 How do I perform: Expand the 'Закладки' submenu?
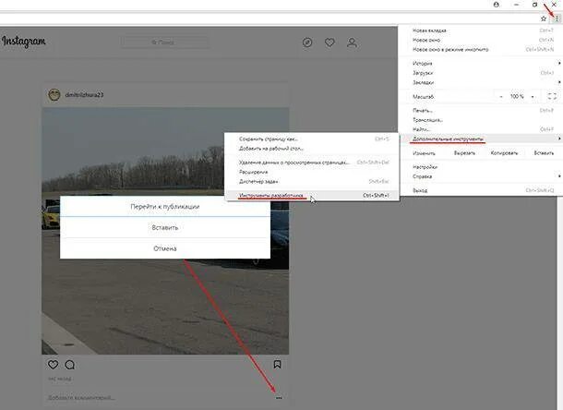(480, 82)
